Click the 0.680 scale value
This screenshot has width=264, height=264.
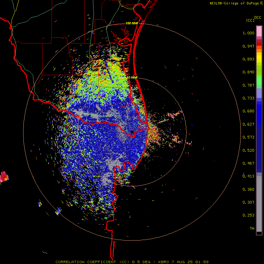tap(248, 111)
